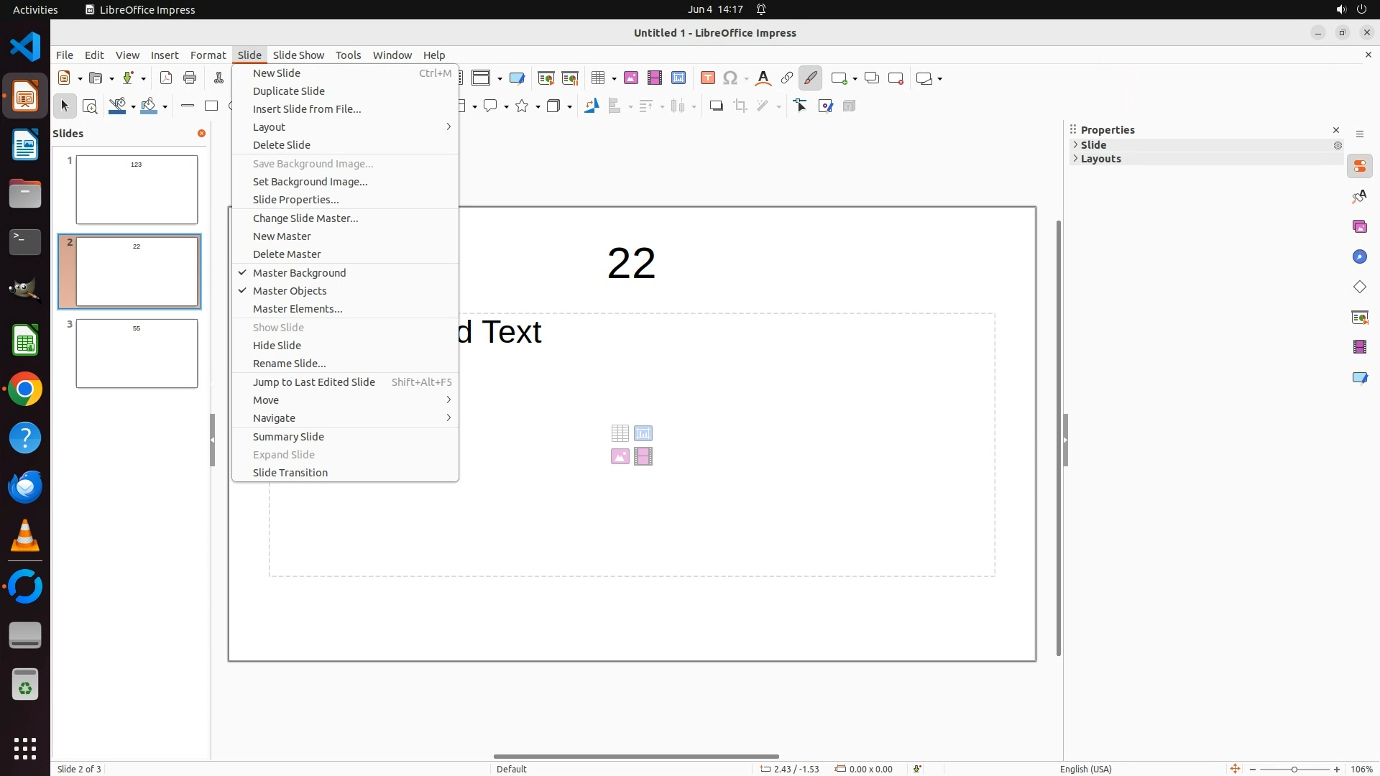The image size is (1380, 776).
Task: Expand the Layouts section in Properties
Action: (x=1100, y=159)
